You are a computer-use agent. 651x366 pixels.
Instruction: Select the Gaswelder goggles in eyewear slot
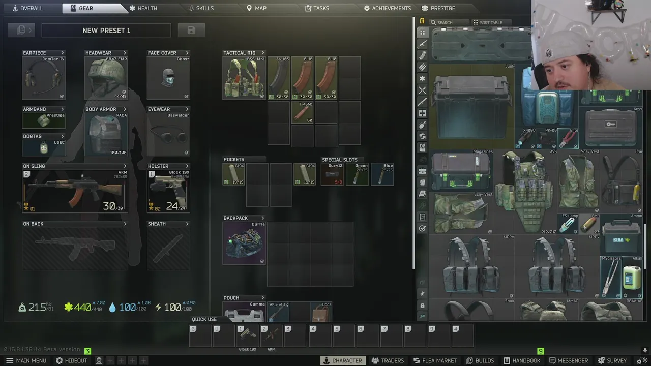point(168,134)
